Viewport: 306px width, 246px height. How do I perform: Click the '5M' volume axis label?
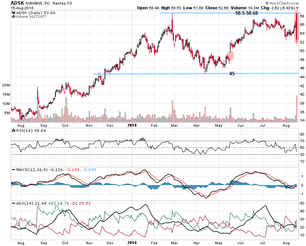7,113
